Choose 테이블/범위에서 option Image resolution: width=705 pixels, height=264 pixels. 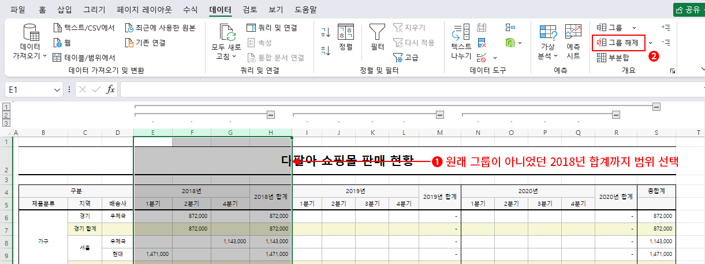pos(84,58)
